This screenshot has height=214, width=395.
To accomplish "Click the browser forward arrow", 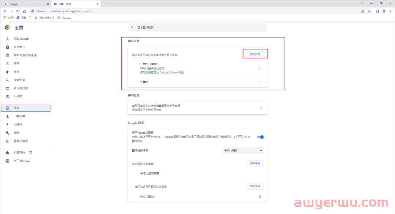I will coord(11,11).
